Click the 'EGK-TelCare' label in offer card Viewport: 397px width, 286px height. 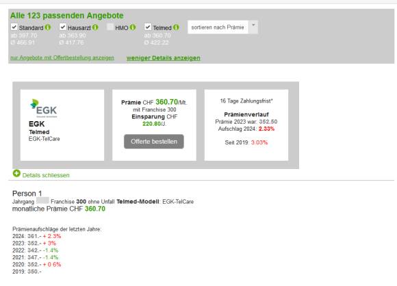pos(44,139)
